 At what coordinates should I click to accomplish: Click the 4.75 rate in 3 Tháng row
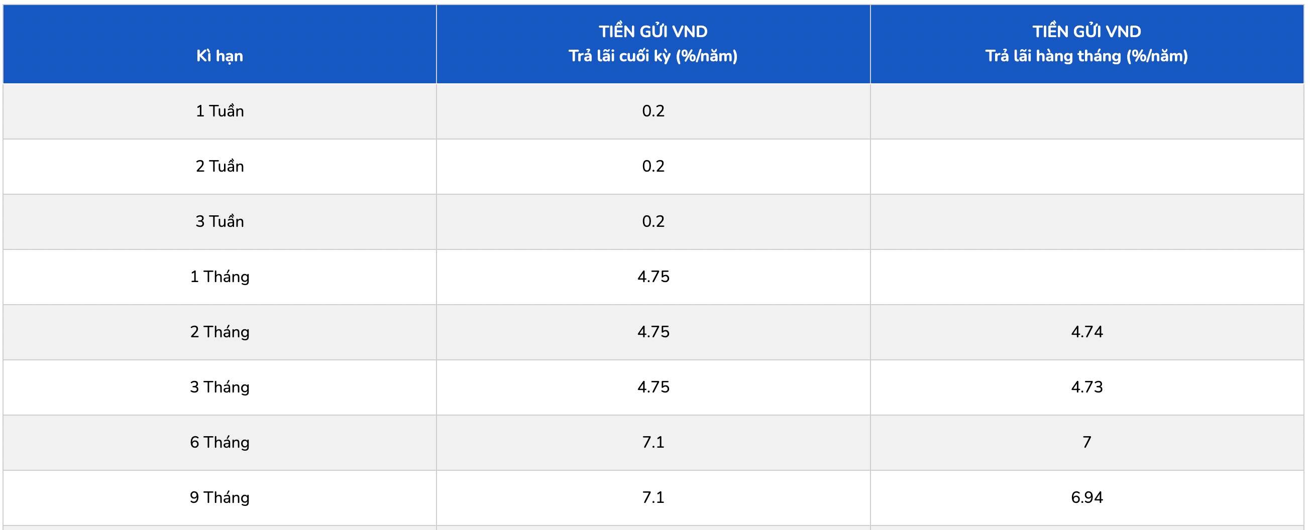[x=653, y=387]
